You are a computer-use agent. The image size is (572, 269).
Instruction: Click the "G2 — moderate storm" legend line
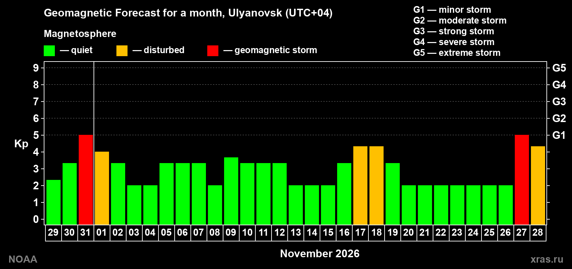coord(460,21)
